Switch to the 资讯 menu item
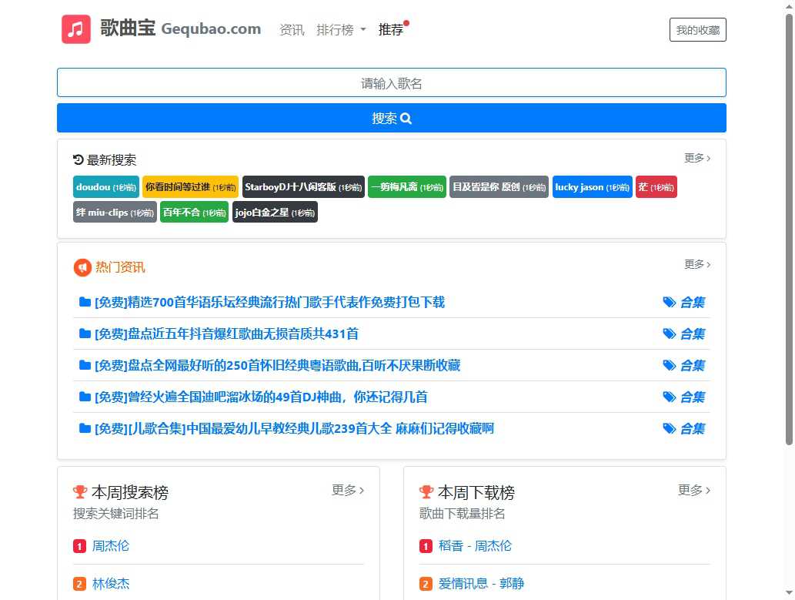This screenshot has height=600, width=795. (292, 28)
